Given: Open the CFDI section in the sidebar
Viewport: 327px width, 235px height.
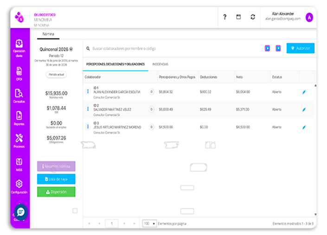Looking at the screenshot, I should [19, 74].
